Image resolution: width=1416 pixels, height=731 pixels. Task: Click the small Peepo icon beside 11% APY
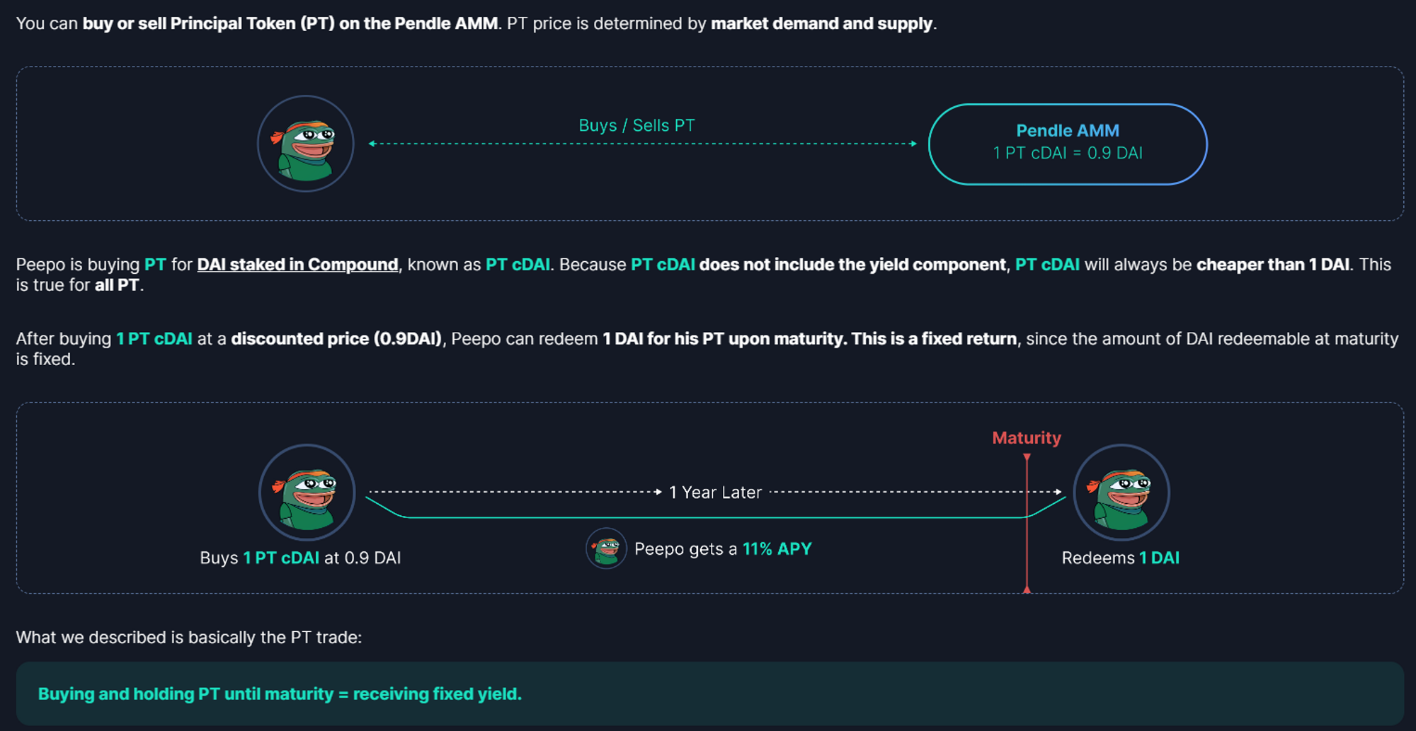(x=606, y=548)
